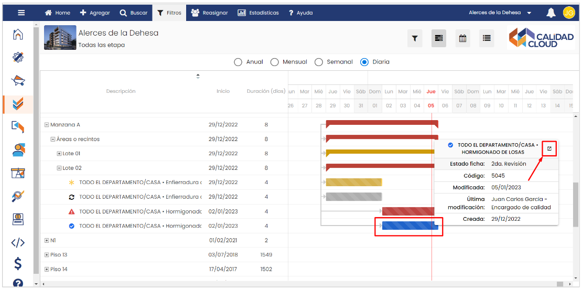
Task: Open the filter funnel button near logo
Action: tap(415, 38)
